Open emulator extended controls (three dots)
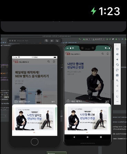 point(117,101)
